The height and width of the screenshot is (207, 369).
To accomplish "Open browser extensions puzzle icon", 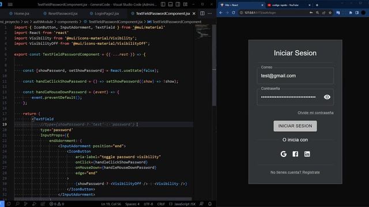I will tap(351, 13).
